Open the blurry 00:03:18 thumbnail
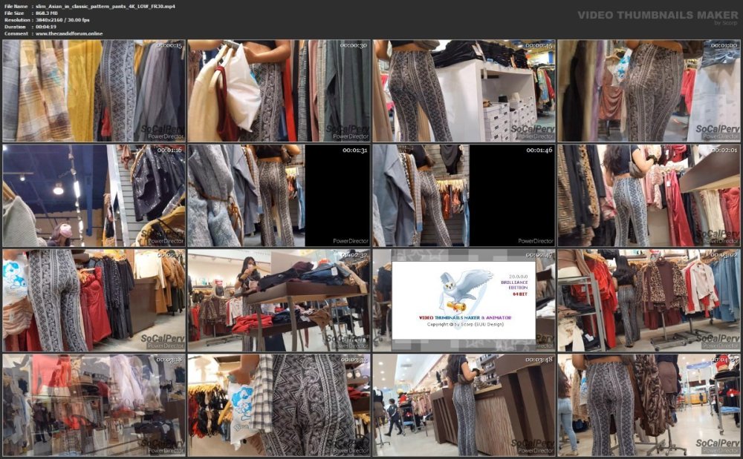The height and width of the screenshot is (459, 743). click(94, 406)
